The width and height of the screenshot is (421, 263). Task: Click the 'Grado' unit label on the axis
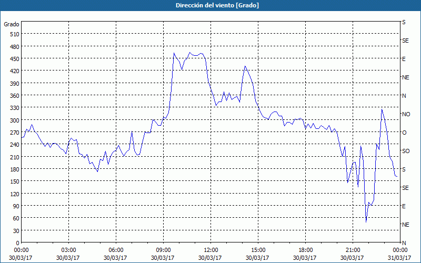(12, 24)
